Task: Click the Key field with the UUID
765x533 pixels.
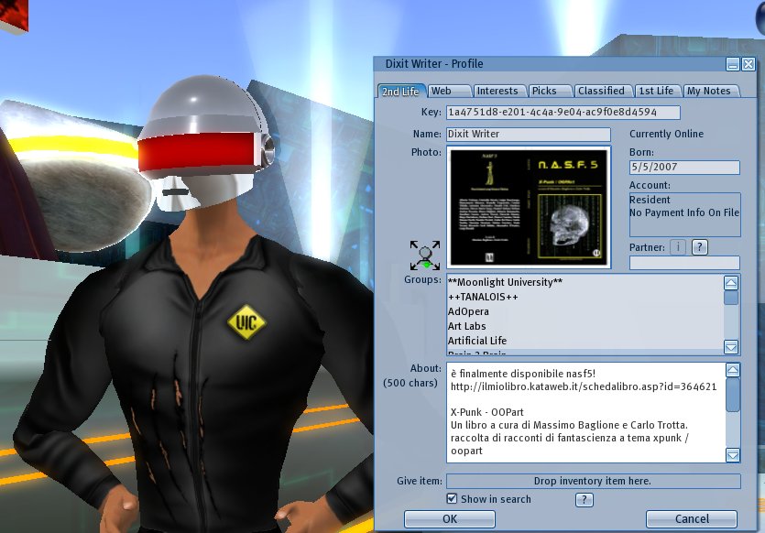Action: point(563,112)
